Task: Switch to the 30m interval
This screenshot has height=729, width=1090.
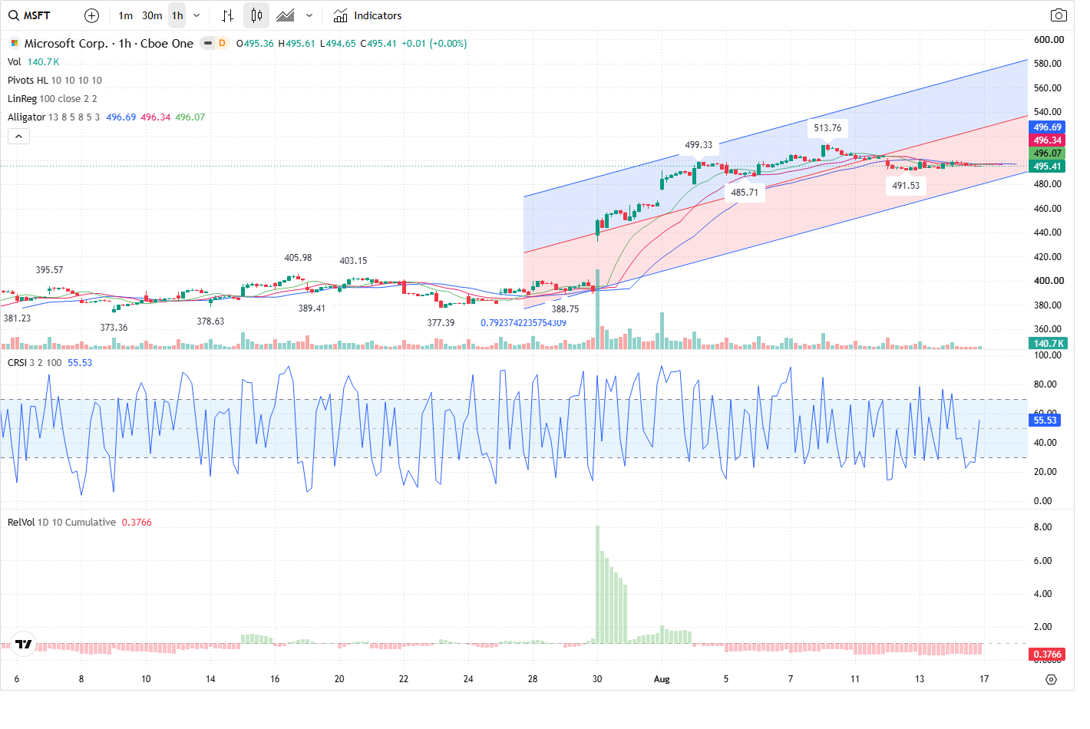Action: 152,15
